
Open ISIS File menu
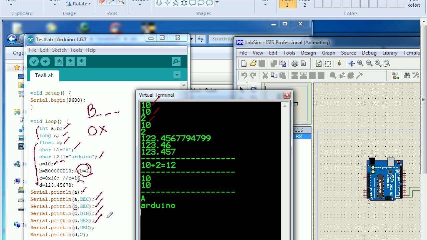click(243, 53)
